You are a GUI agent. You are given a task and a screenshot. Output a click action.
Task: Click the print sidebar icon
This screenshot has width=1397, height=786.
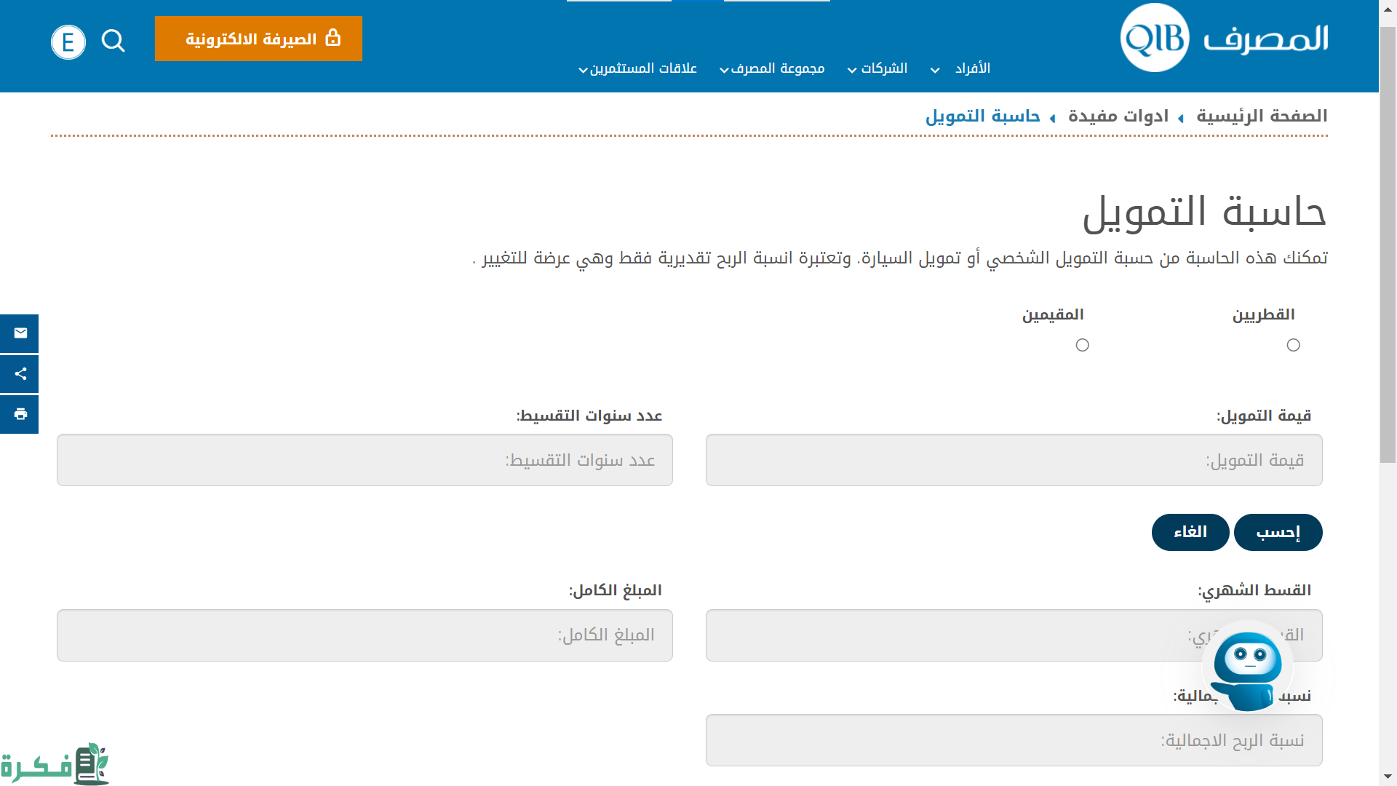pos(20,414)
